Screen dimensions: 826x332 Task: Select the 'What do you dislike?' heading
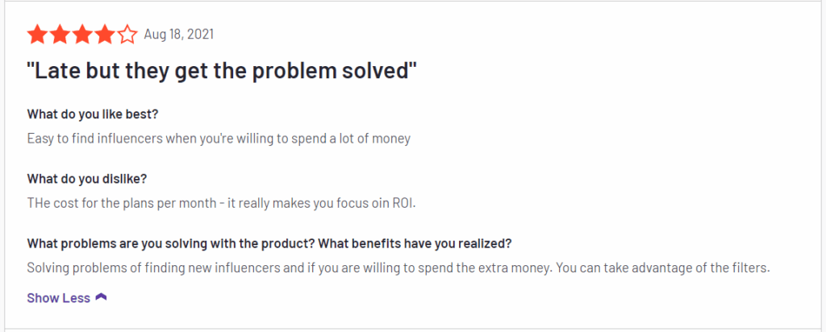tap(87, 178)
